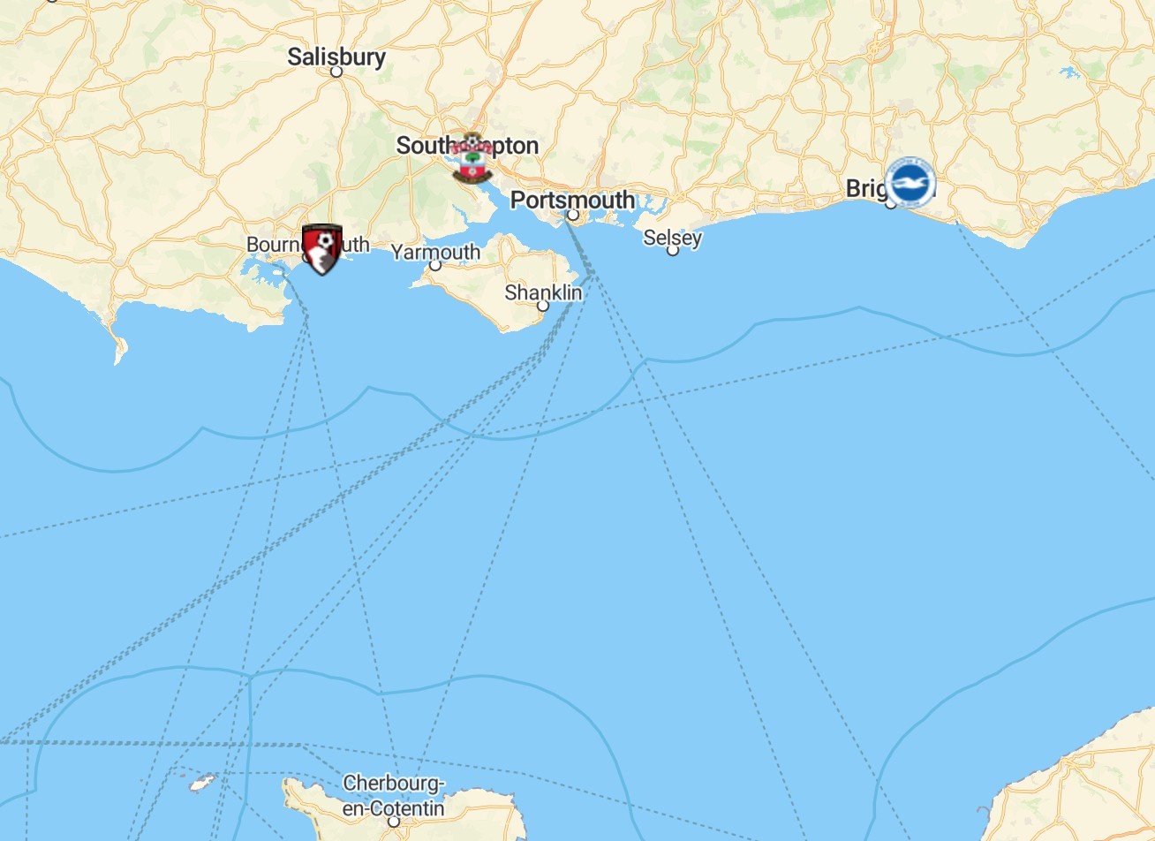Select the Portsmouth place name
The image size is (1155, 841).
point(572,200)
